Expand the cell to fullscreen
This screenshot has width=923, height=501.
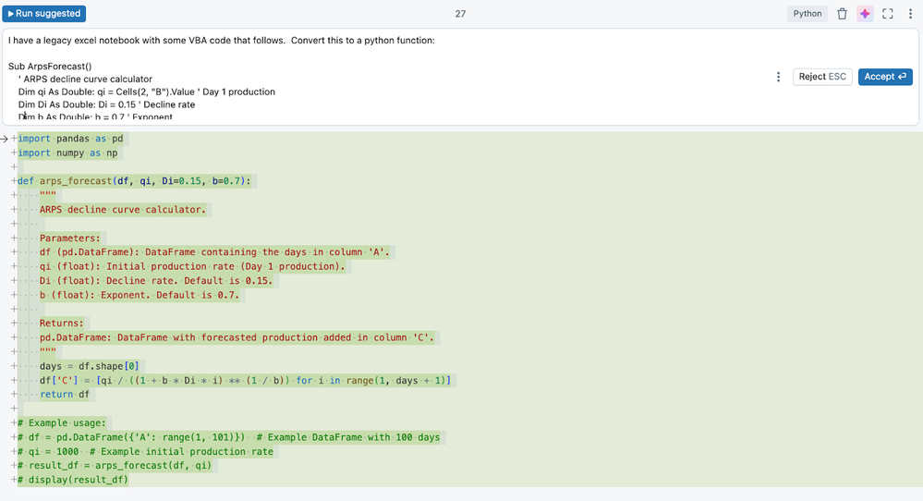[x=888, y=14]
